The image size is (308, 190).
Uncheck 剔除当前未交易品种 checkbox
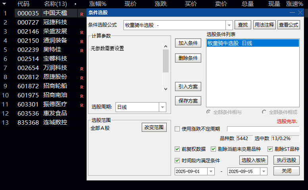tap(213, 149)
